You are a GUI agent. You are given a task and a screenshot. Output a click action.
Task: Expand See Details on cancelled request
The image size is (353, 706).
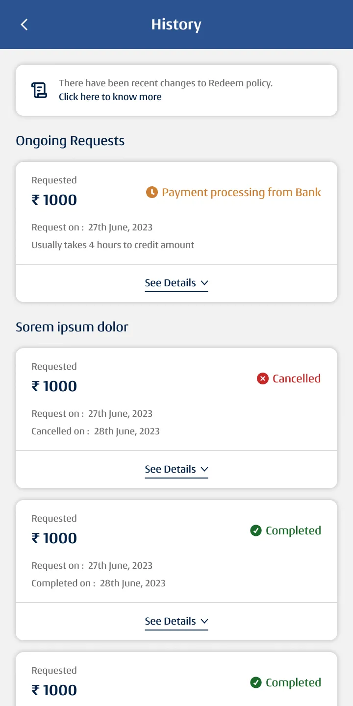(x=176, y=469)
